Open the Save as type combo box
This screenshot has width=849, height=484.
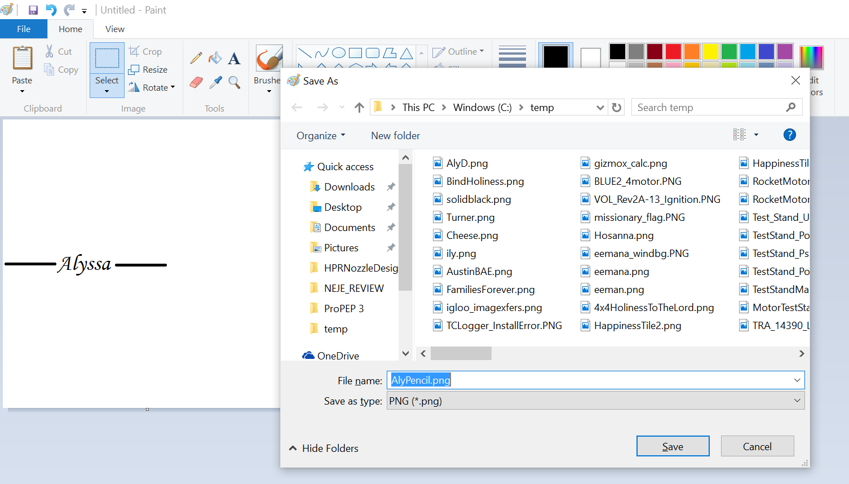[x=595, y=401]
